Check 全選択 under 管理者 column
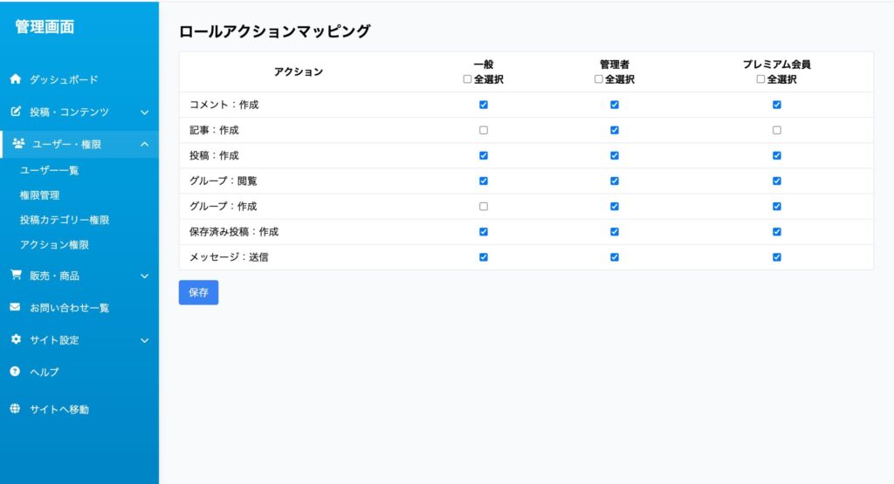 599,79
